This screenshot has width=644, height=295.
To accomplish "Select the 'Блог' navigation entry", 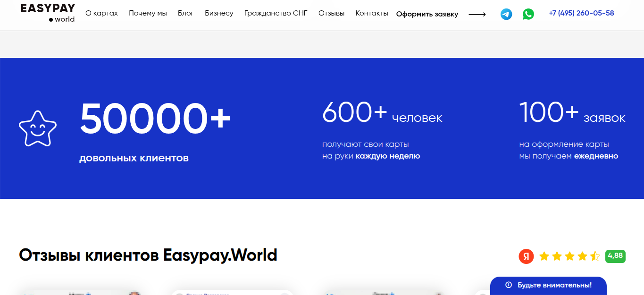I will [186, 13].
